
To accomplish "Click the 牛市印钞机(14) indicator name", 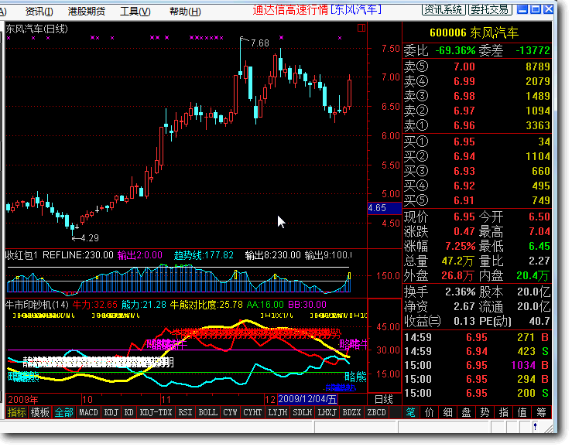I will pos(37,305).
